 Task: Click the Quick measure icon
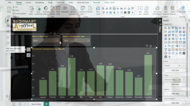[x=172, y=11]
